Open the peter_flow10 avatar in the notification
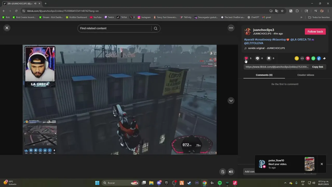Viewport: 332px width, 187px height. pos(262,164)
